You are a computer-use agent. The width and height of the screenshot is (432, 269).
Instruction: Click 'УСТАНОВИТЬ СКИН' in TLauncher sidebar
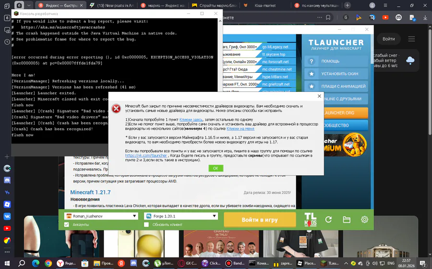click(336, 74)
